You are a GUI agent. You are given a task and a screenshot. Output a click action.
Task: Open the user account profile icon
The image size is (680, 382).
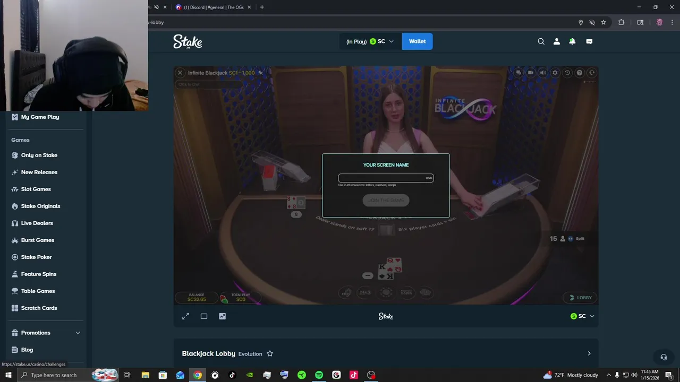(x=557, y=41)
